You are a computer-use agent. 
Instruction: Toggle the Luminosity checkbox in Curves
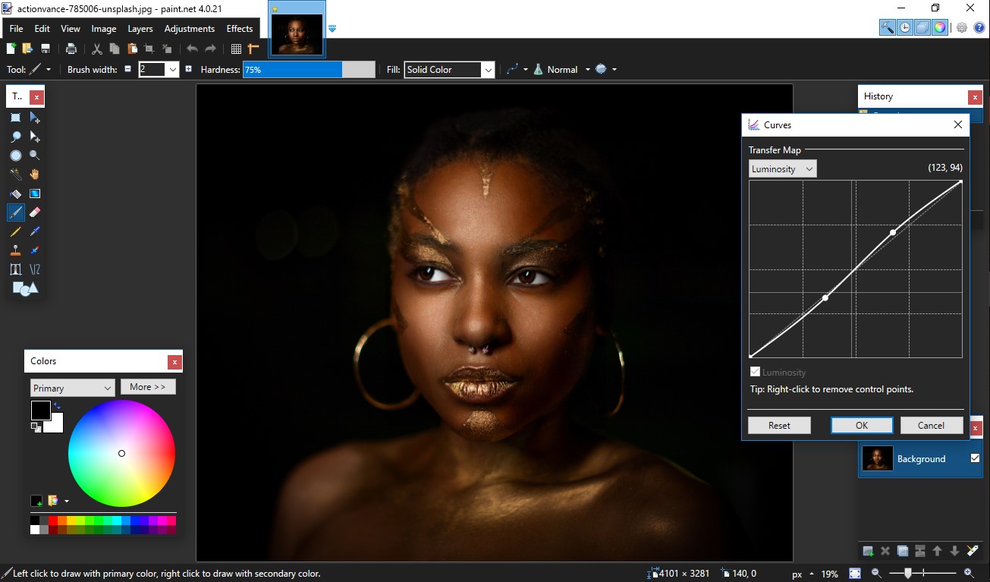[x=755, y=372]
